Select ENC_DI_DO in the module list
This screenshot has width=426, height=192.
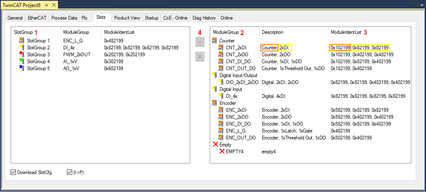tap(238, 124)
